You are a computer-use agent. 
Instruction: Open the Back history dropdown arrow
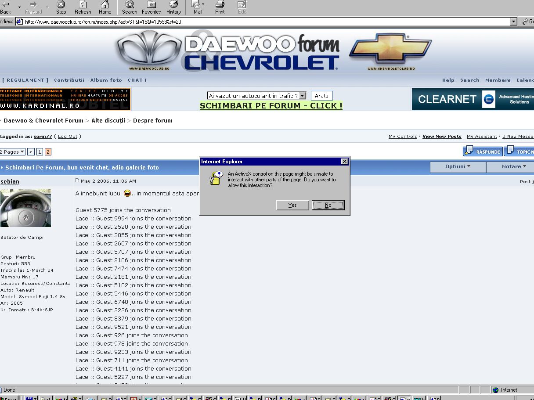19,7
